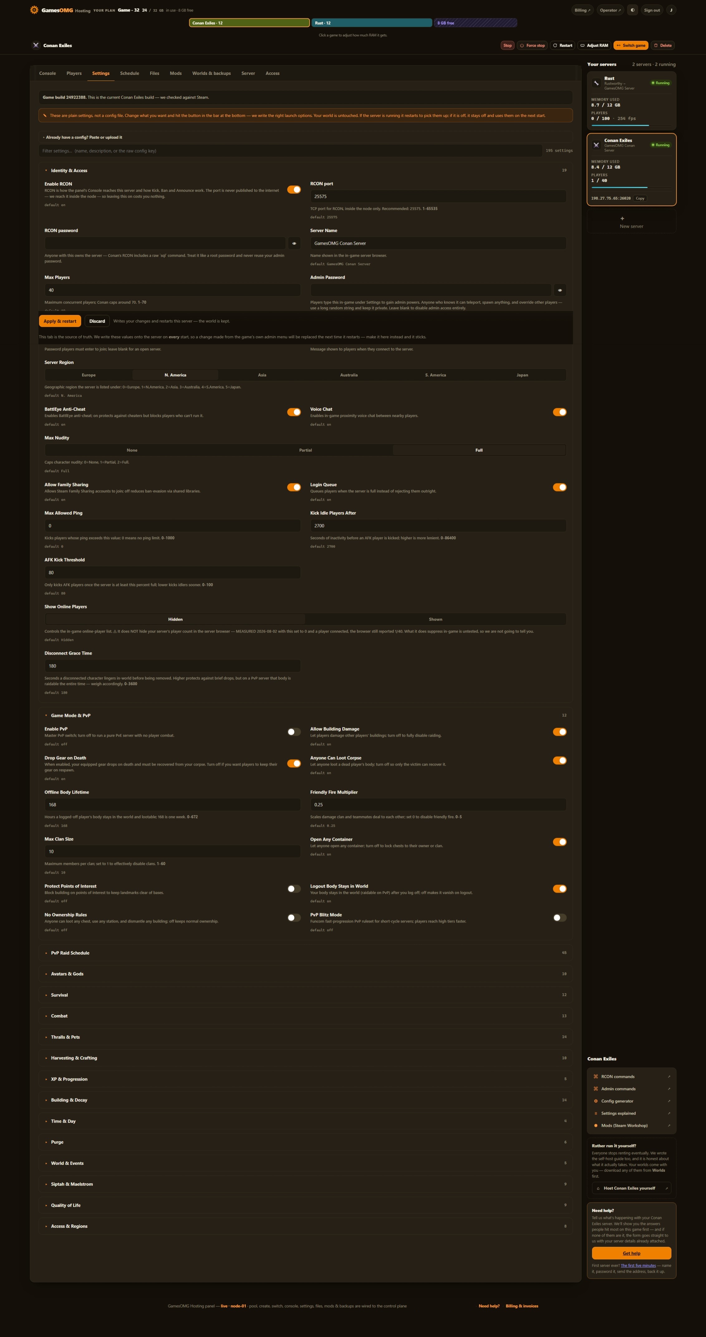Click external arrow on RCON commands row
706x1337 pixels.
coord(669,1076)
